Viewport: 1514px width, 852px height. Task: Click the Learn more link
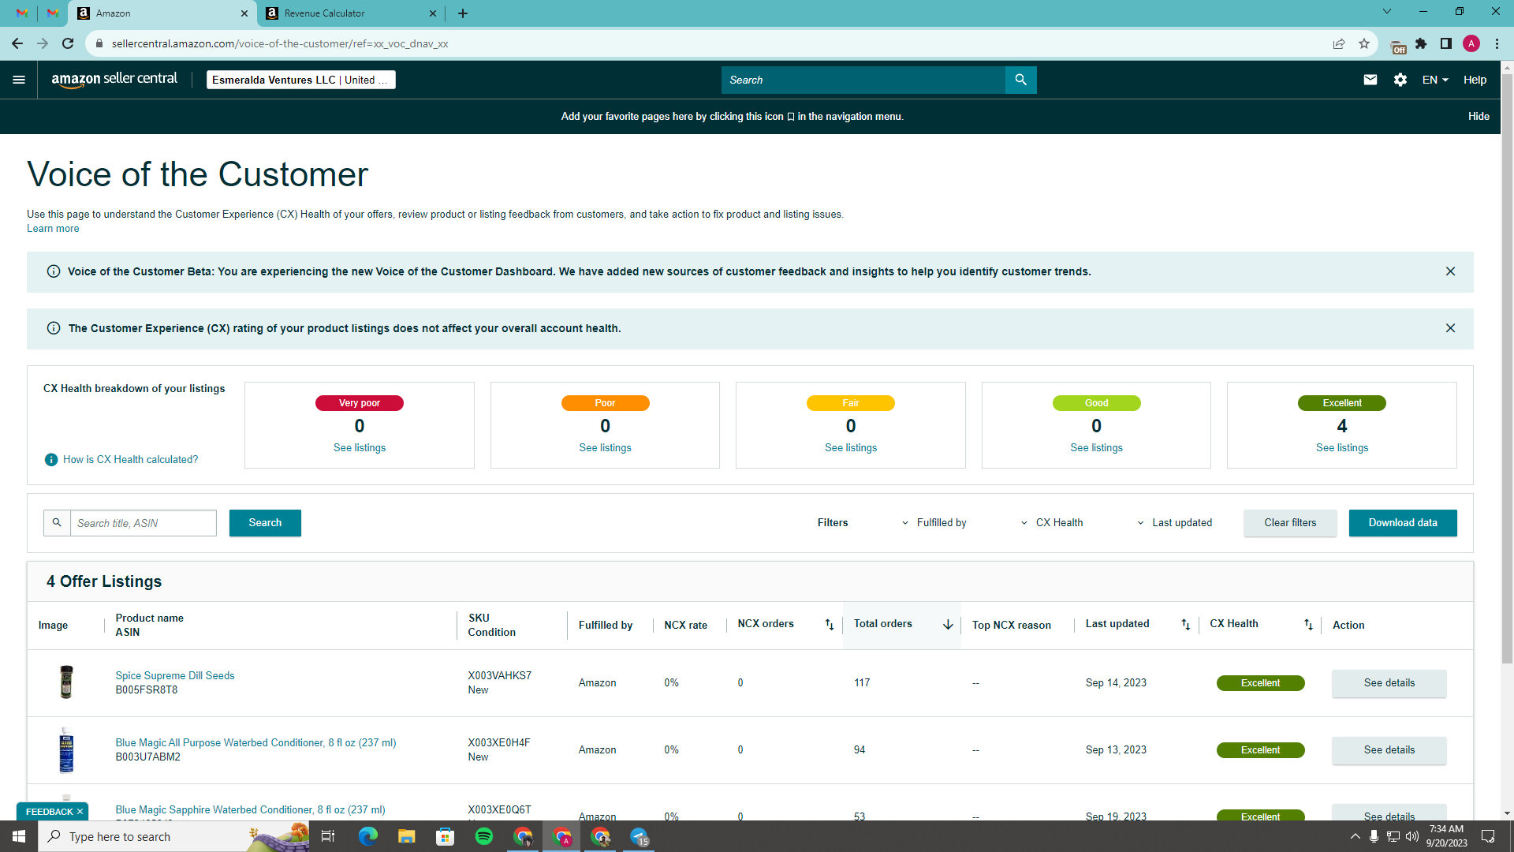tap(53, 229)
